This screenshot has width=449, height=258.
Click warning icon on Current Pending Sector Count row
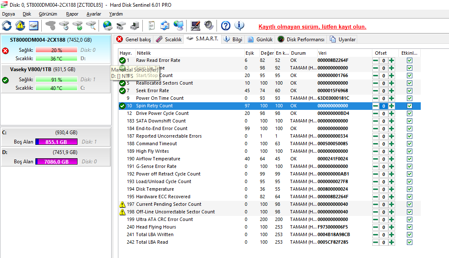[x=122, y=204]
